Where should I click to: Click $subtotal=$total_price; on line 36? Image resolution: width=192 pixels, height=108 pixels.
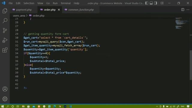click(x=48, y=61)
